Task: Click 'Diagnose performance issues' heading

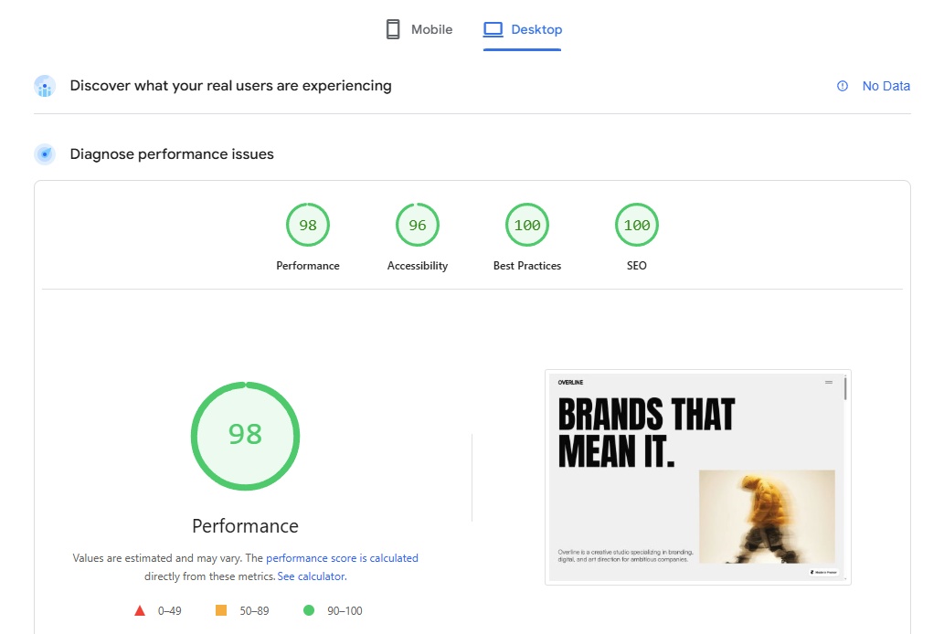Action: pyautogui.click(x=172, y=154)
